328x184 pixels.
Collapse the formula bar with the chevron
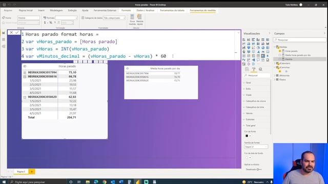click(238, 33)
